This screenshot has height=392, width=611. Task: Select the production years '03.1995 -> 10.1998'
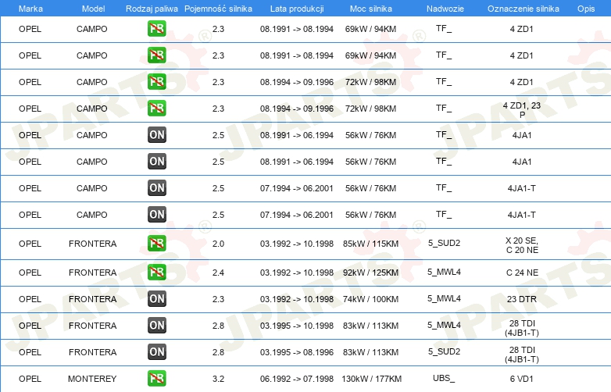pos(297,326)
